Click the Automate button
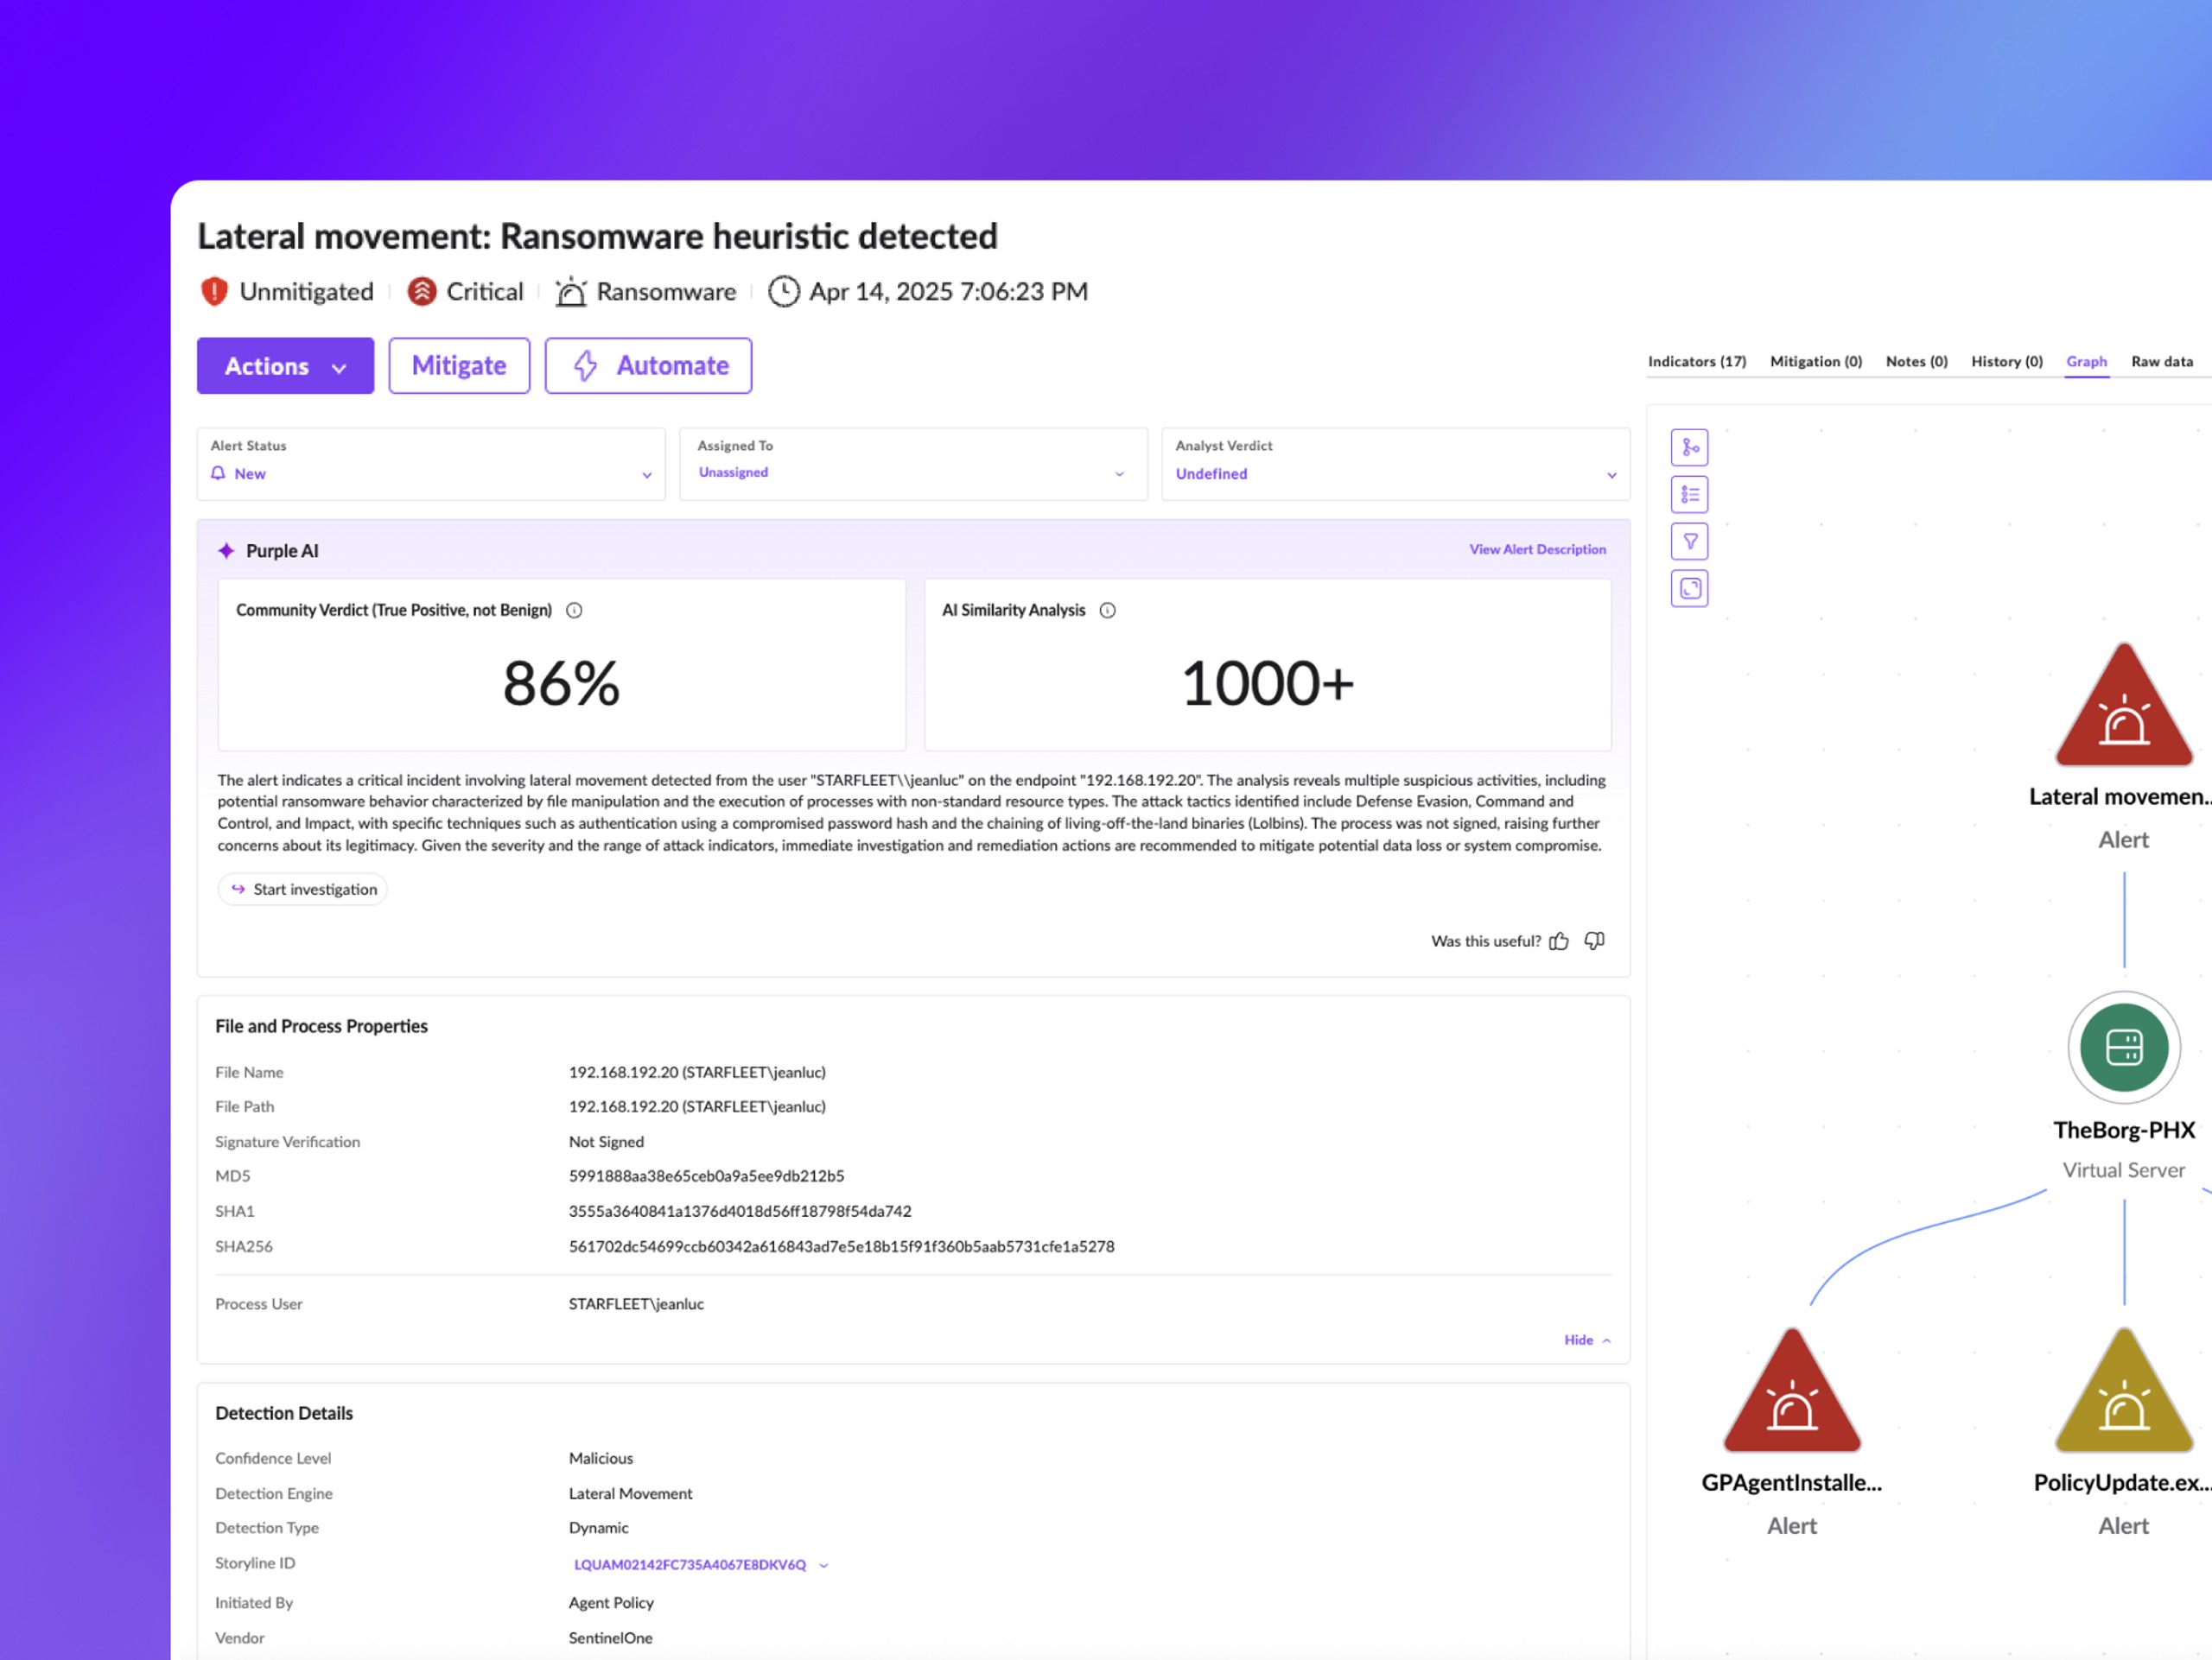The width and height of the screenshot is (2212, 1660). 648,366
